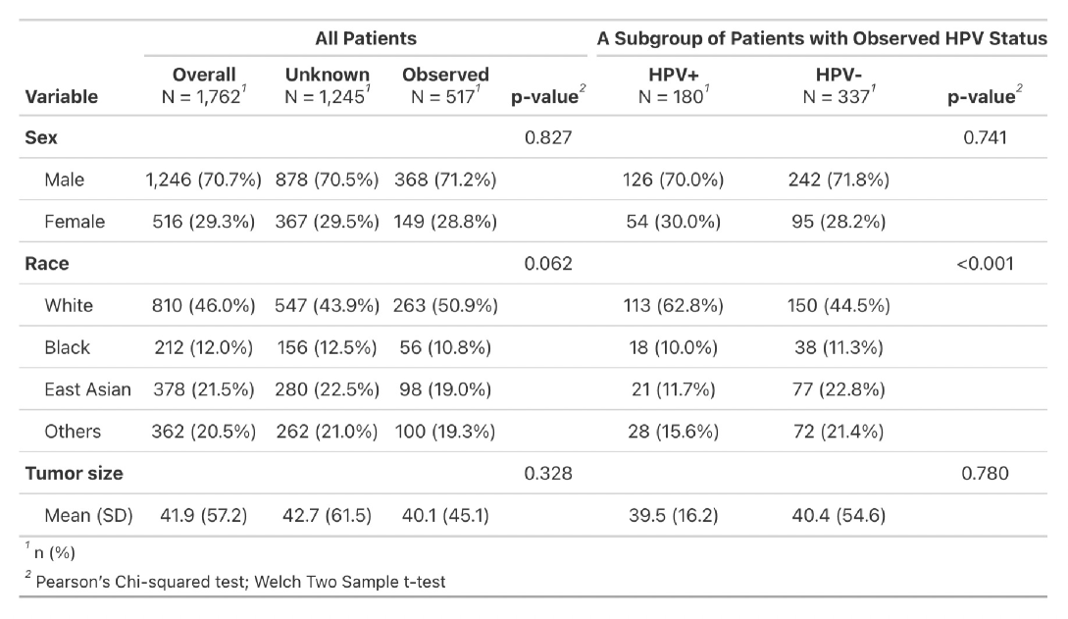Select the "Sex" group row label
1068x619 pixels.
coord(39,138)
